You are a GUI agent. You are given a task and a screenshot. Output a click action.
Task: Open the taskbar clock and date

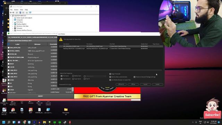[x=214, y=122]
